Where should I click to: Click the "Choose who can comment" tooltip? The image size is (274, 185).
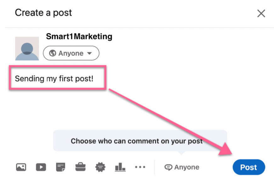137,141
